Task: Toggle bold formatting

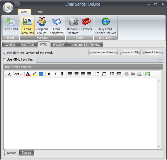Action: pos(49,74)
